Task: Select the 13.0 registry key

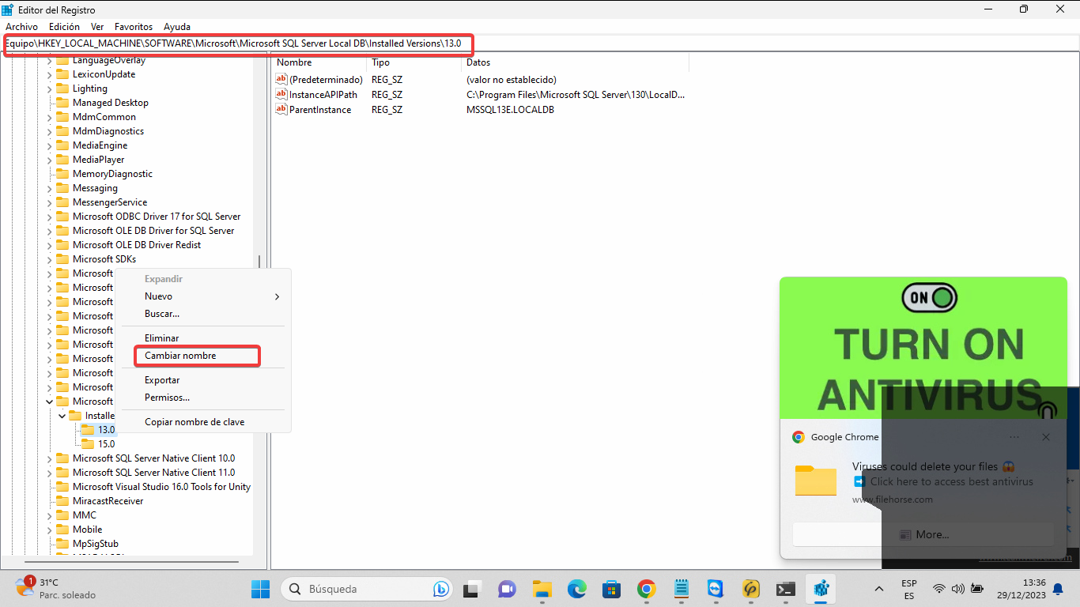Action: pyautogui.click(x=106, y=430)
